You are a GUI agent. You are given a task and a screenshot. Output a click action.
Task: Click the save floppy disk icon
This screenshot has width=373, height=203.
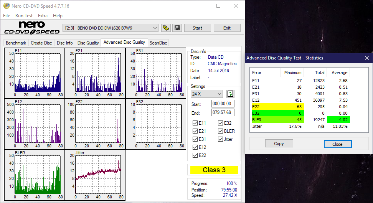[x=177, y=28]
